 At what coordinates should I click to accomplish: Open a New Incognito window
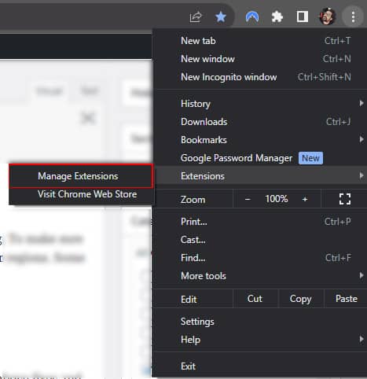259,77
